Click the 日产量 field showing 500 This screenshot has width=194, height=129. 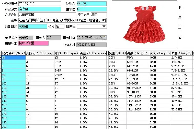[92, 26]
